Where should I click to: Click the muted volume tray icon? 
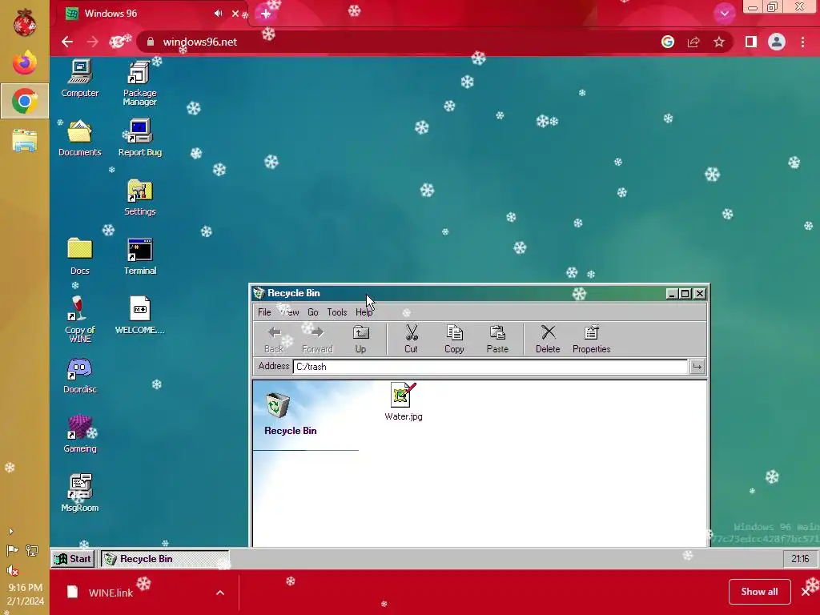pyautogui.click(x=13, y=570)
